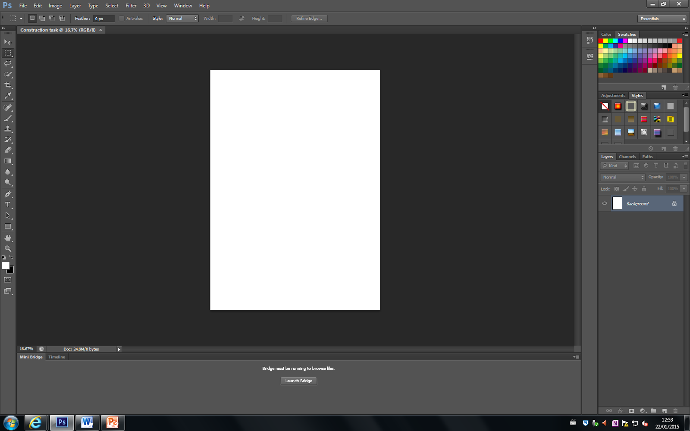Select the Brush tool
The width and height of the screenshot is (690, 431).
[8, 118]
